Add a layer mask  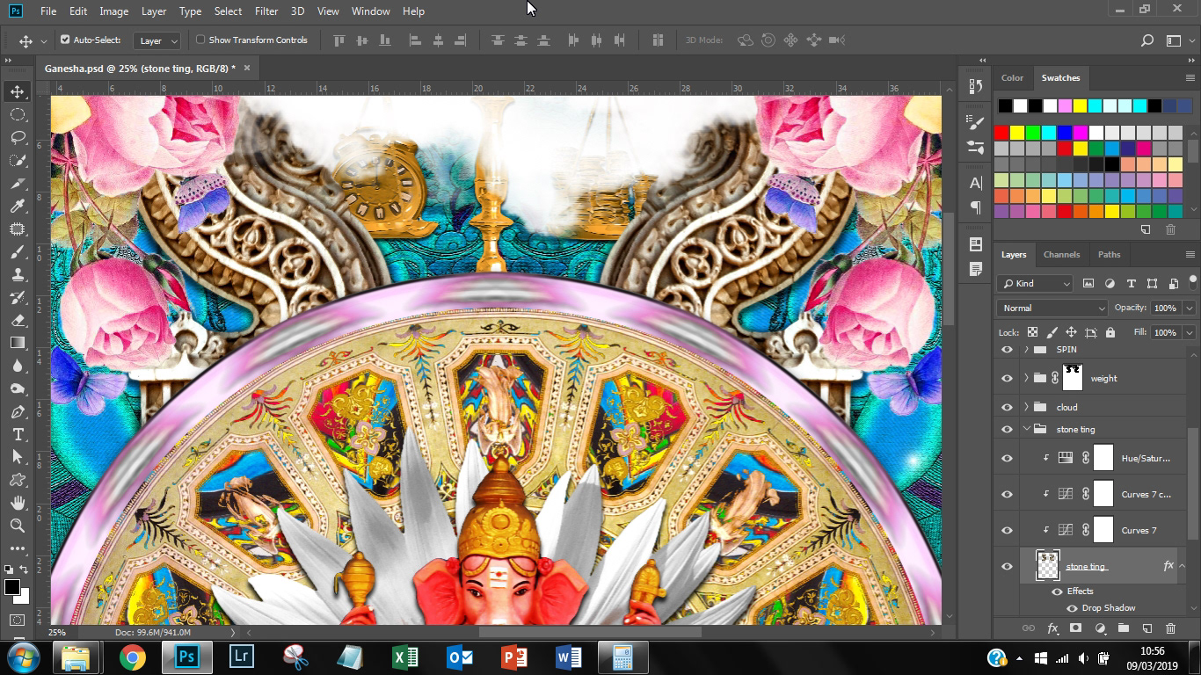coord(1075,628)
